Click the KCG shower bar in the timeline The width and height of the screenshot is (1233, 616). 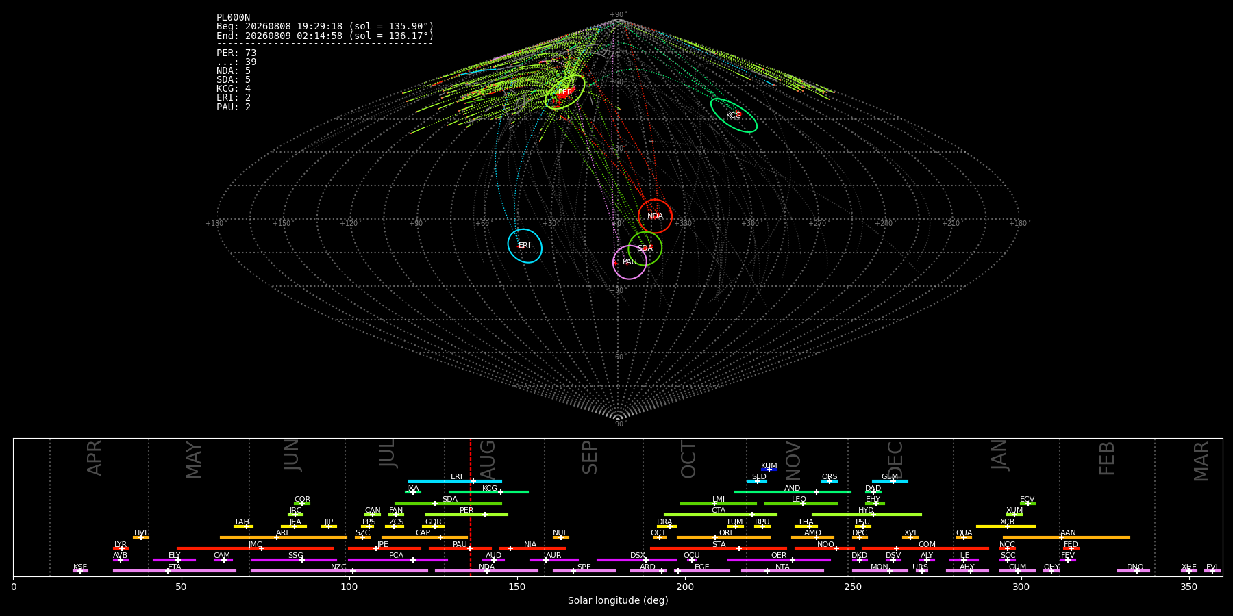click(488, 492)
